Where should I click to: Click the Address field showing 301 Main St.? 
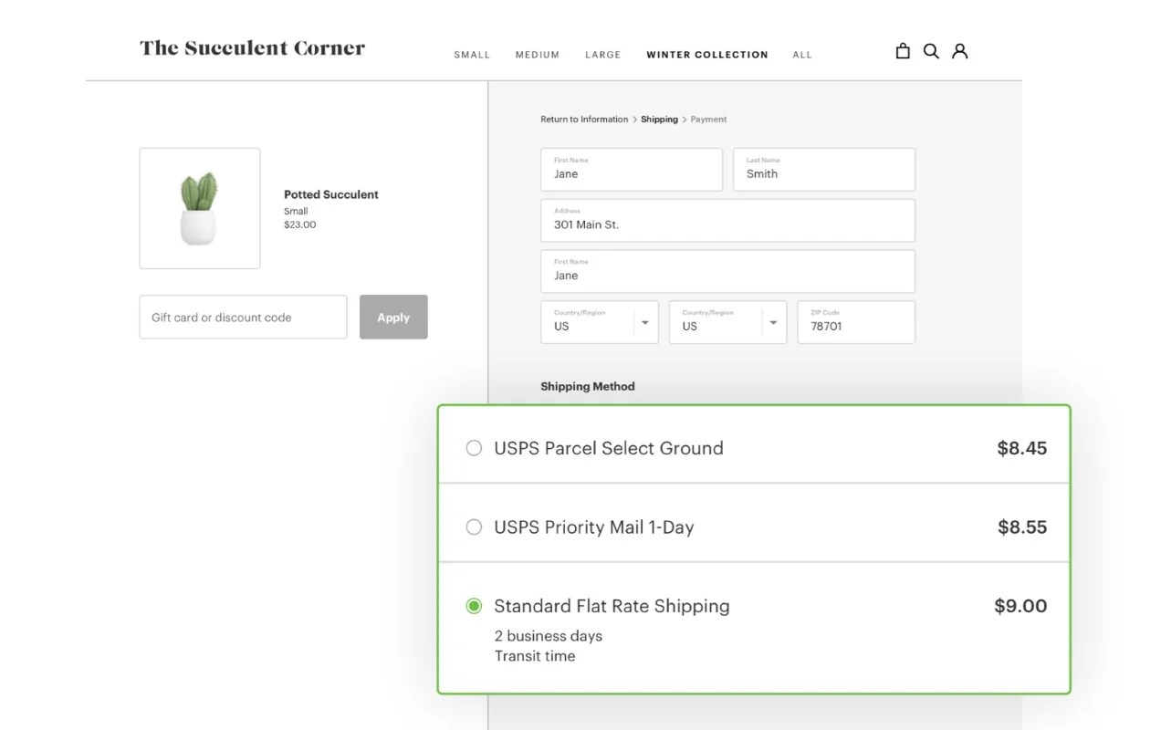(727, 220)
